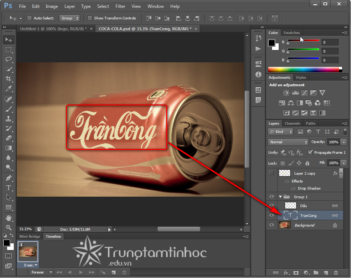Select the Rectangular Marquee tool
The width and height of the screenshot is (351, 278).
[9, 50]
